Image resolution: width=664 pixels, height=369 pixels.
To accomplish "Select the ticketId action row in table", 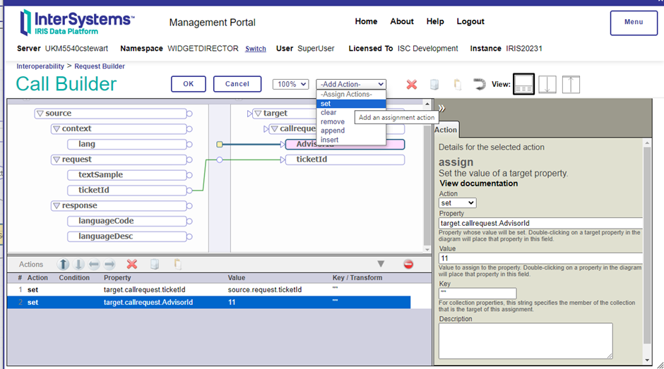I will 212,289.
